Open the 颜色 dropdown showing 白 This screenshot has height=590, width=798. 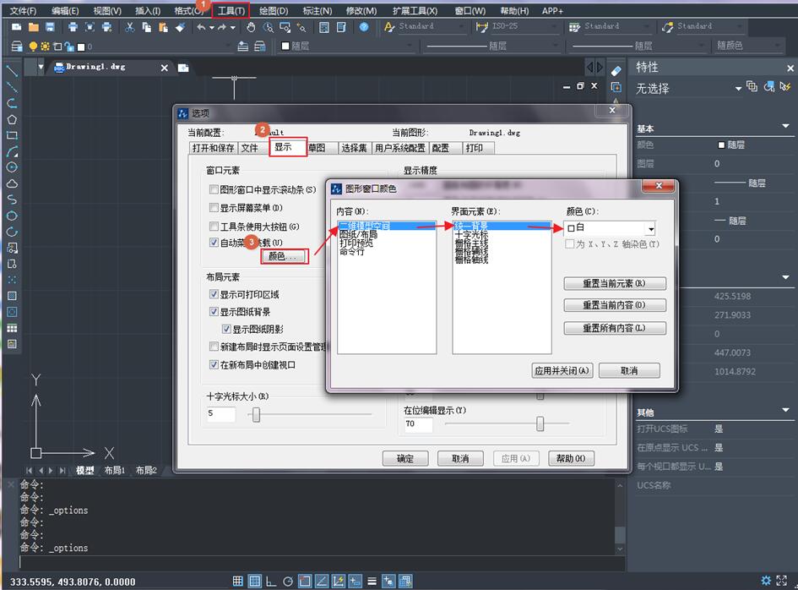click(652, 227)
